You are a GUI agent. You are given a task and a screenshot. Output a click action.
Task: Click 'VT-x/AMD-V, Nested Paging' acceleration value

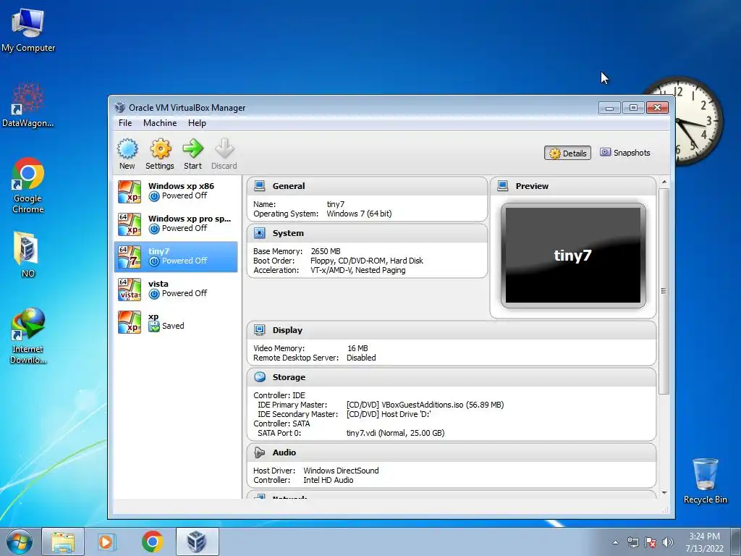[357, 270]
